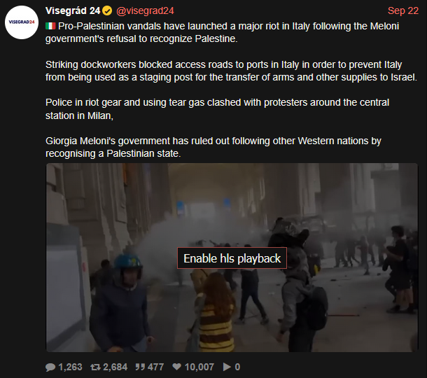Click the paragraph about striking dockworkers
The image size is (427, 378).
[x=231, y=71]
